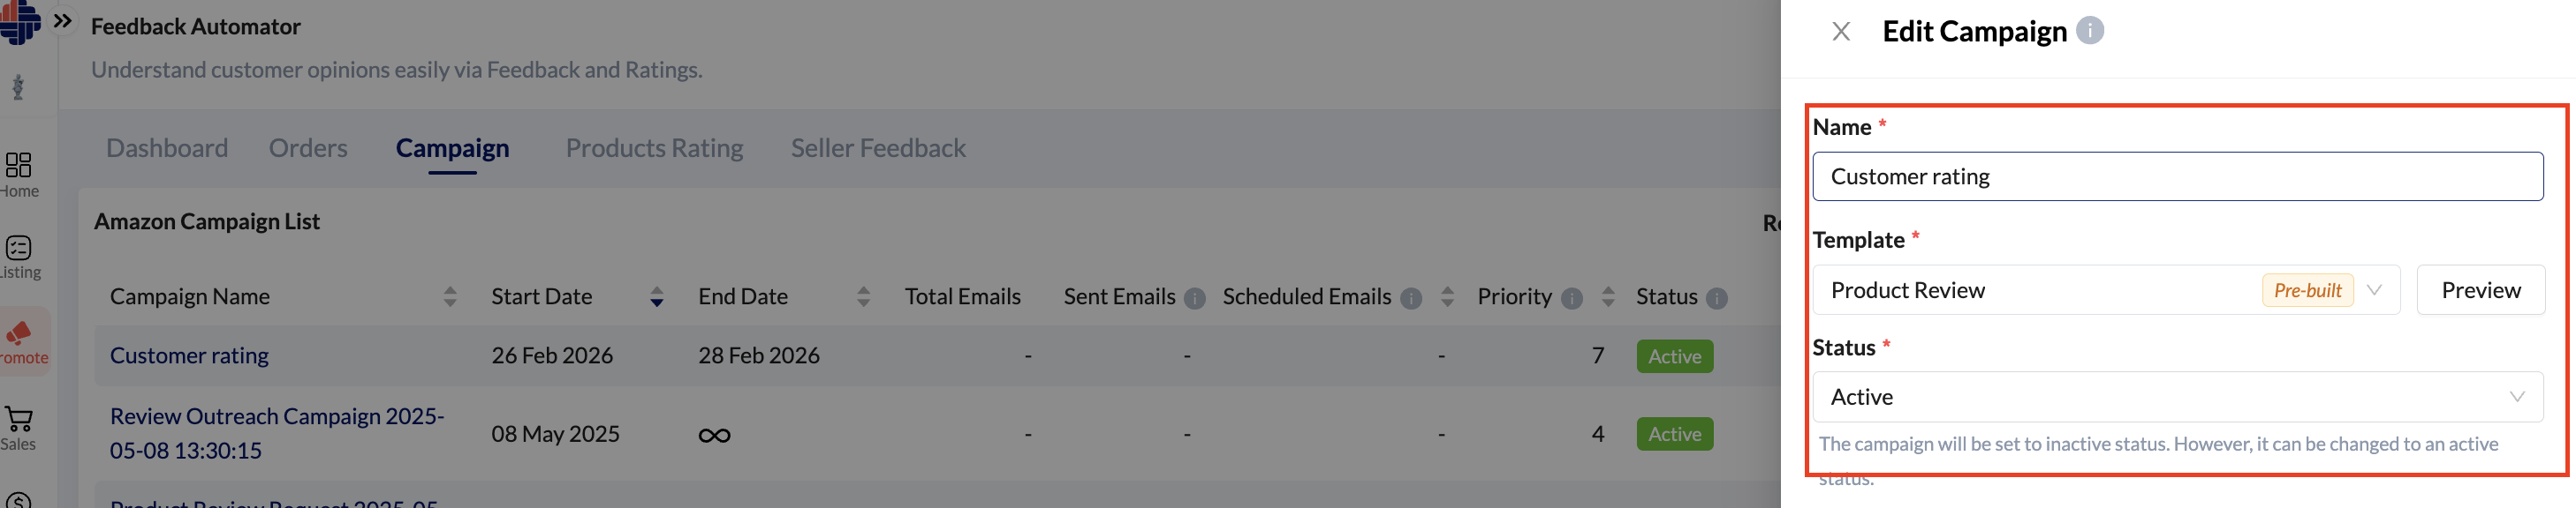Sort by End Date column

[863, 296]
